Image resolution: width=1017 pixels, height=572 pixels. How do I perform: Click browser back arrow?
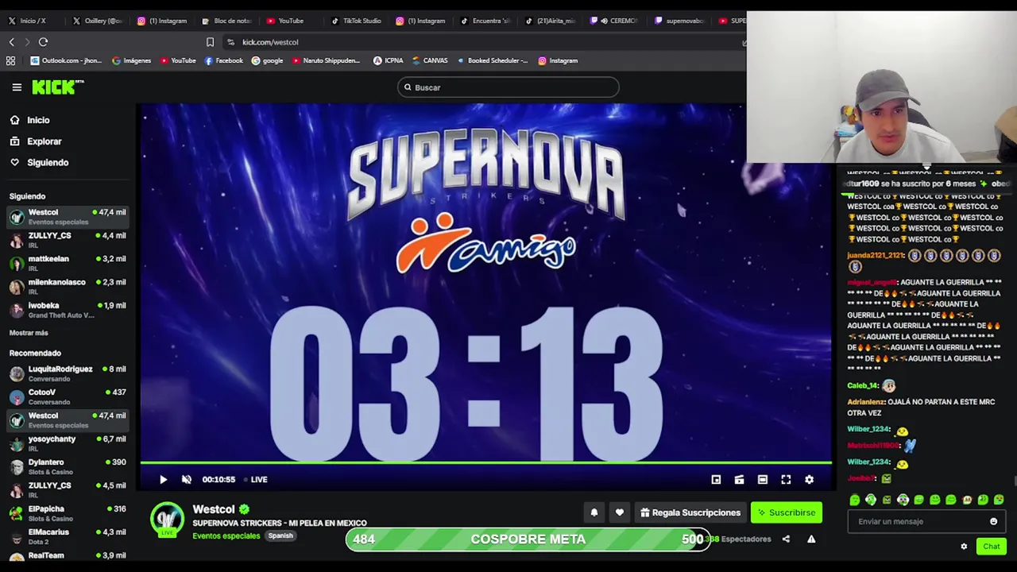tap(11, 42)
